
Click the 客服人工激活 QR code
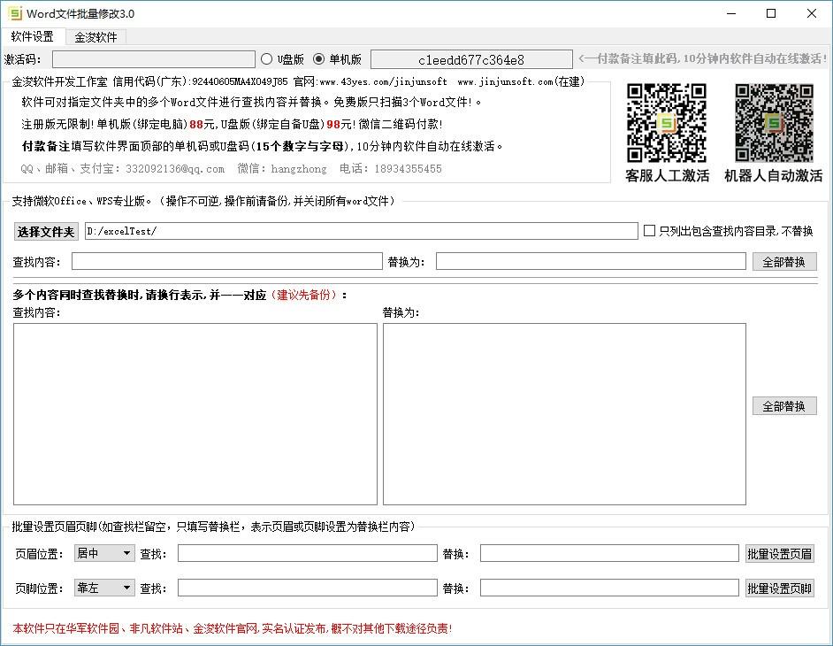click(x=667, y=123)
